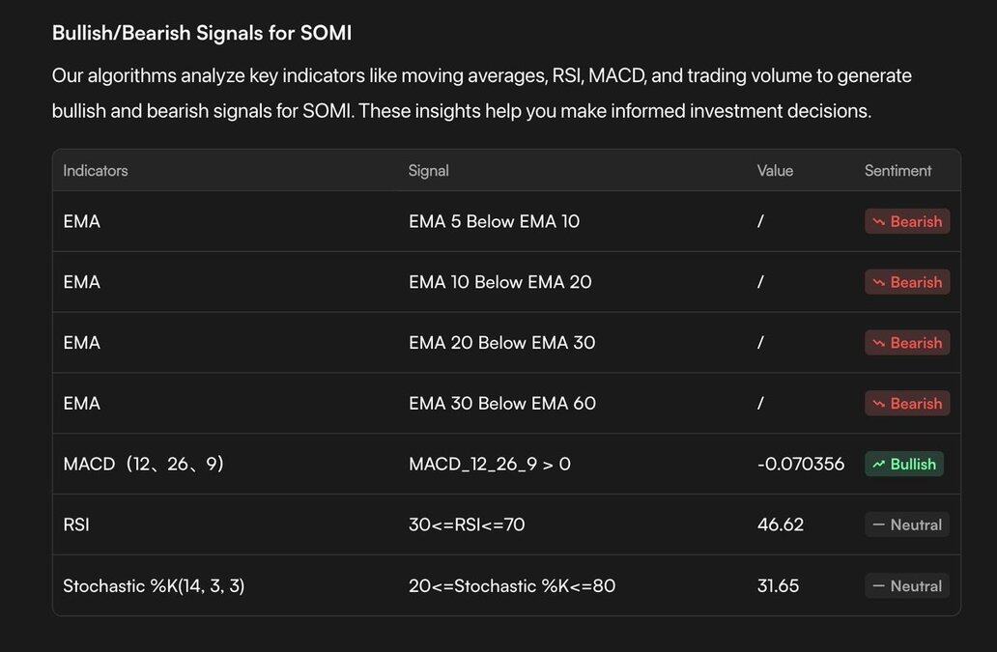Click the MACD value -0.070356
The height and width of the screenshot is (652, 997).
click(800, 465)
